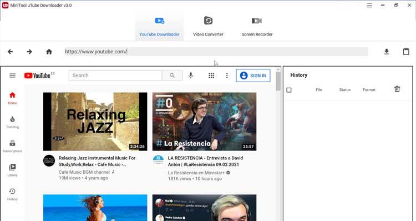Go back with the left arrow
The height and width of the screenshot is (221, 416).
coord(11,52)
